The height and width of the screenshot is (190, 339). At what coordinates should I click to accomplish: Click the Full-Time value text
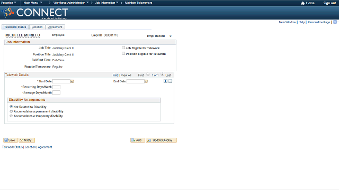[x=58, y=60]
